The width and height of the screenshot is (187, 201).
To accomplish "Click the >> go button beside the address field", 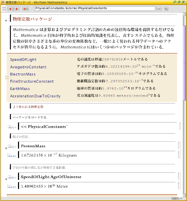I will pyautogui.click(x=159, y=9).
